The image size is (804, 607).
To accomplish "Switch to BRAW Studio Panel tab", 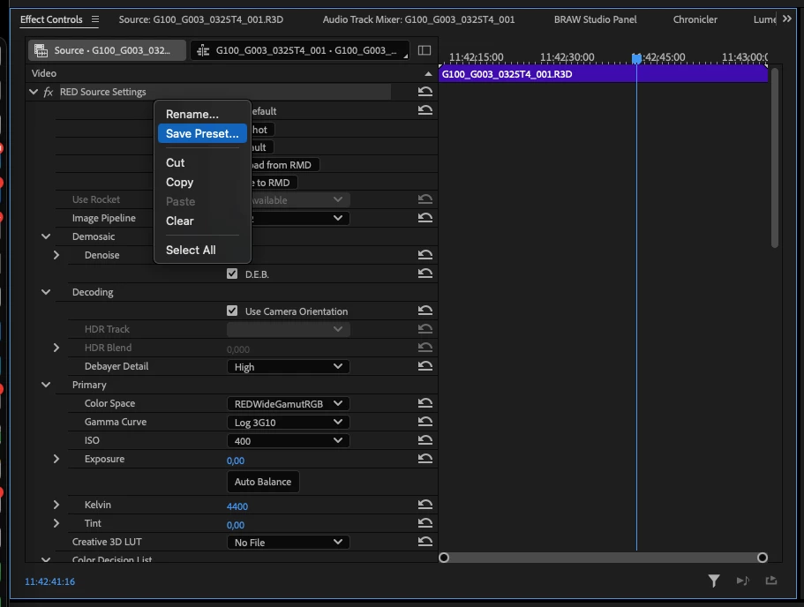I will click(595, 19).
